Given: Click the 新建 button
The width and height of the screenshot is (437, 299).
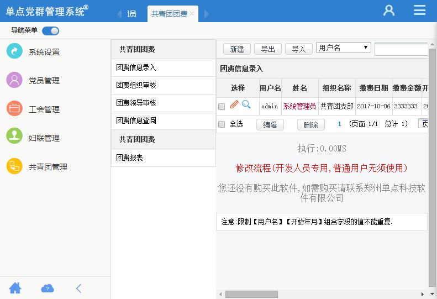Looking at the screenshot, I should (237, 49).
